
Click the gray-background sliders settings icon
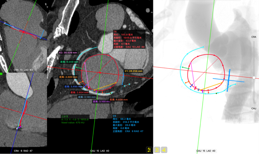pyautogui.click(x=157, y=150)
